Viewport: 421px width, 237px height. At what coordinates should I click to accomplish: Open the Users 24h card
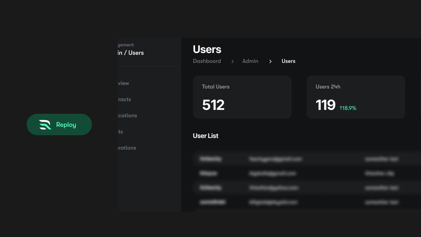point(356,97)
